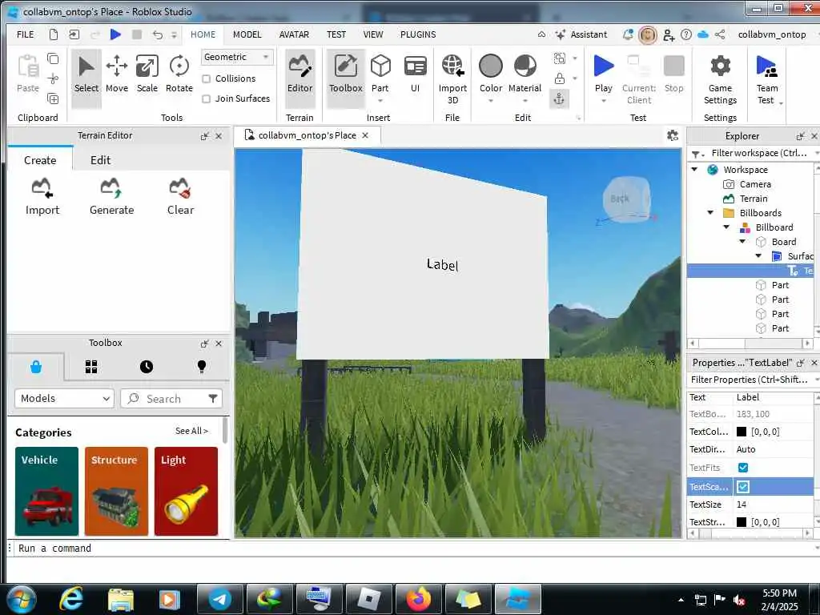820x615 pixels.
Task: Launch Team Test
Action: (766, 79)
